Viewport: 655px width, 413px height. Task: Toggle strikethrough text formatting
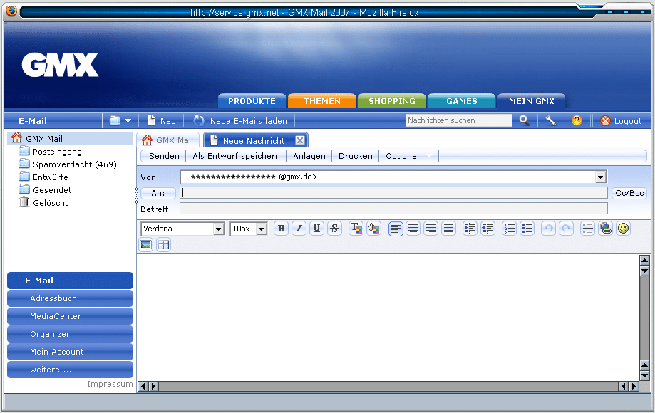(334, 229)
